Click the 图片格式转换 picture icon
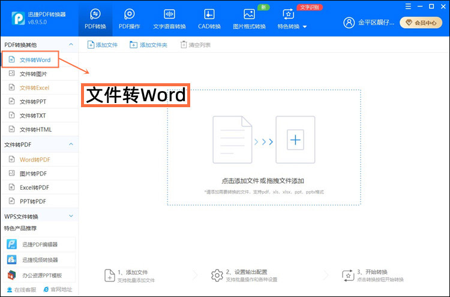The width and height of the screenshot is (450, 297). click(x=249, y=14)
